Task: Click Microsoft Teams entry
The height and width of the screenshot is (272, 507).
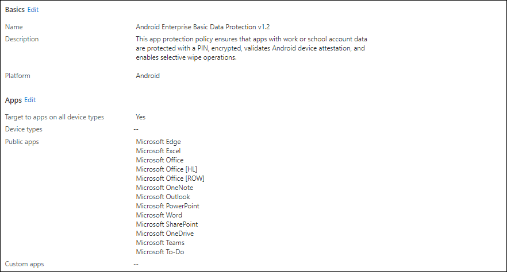Action: (160, 243)
